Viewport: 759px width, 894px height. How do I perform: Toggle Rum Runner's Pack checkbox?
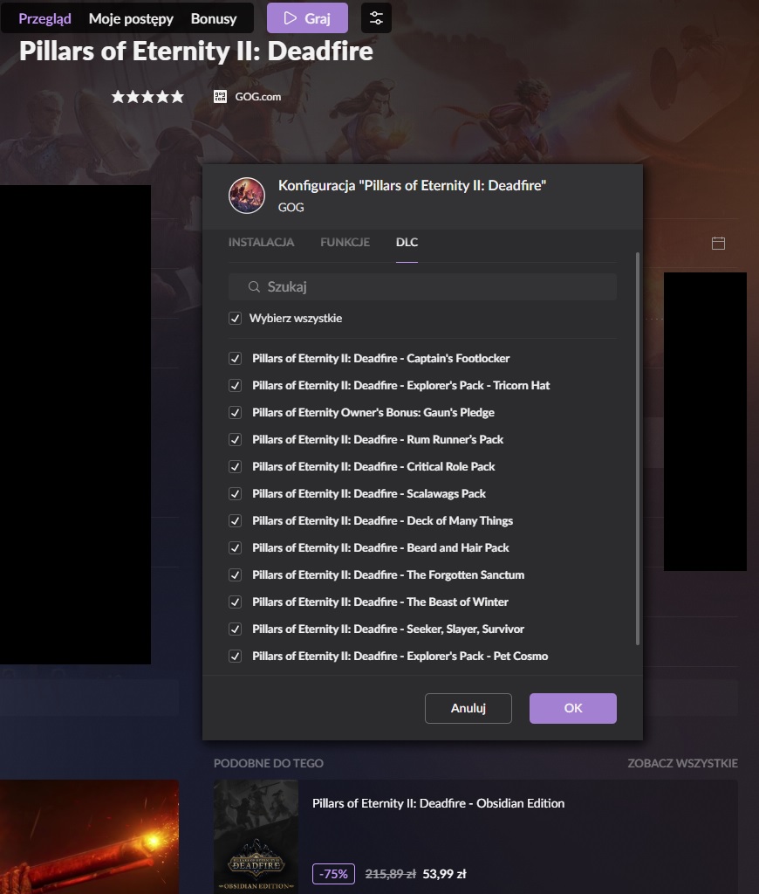click(235, 440)
